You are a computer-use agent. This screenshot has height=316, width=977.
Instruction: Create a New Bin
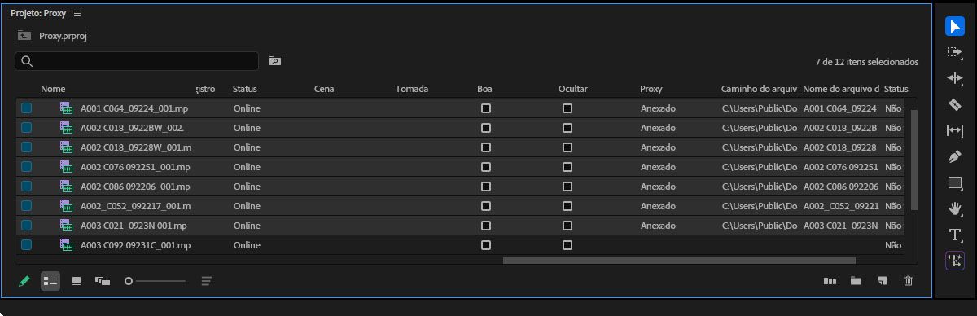[x=856, y=281]
